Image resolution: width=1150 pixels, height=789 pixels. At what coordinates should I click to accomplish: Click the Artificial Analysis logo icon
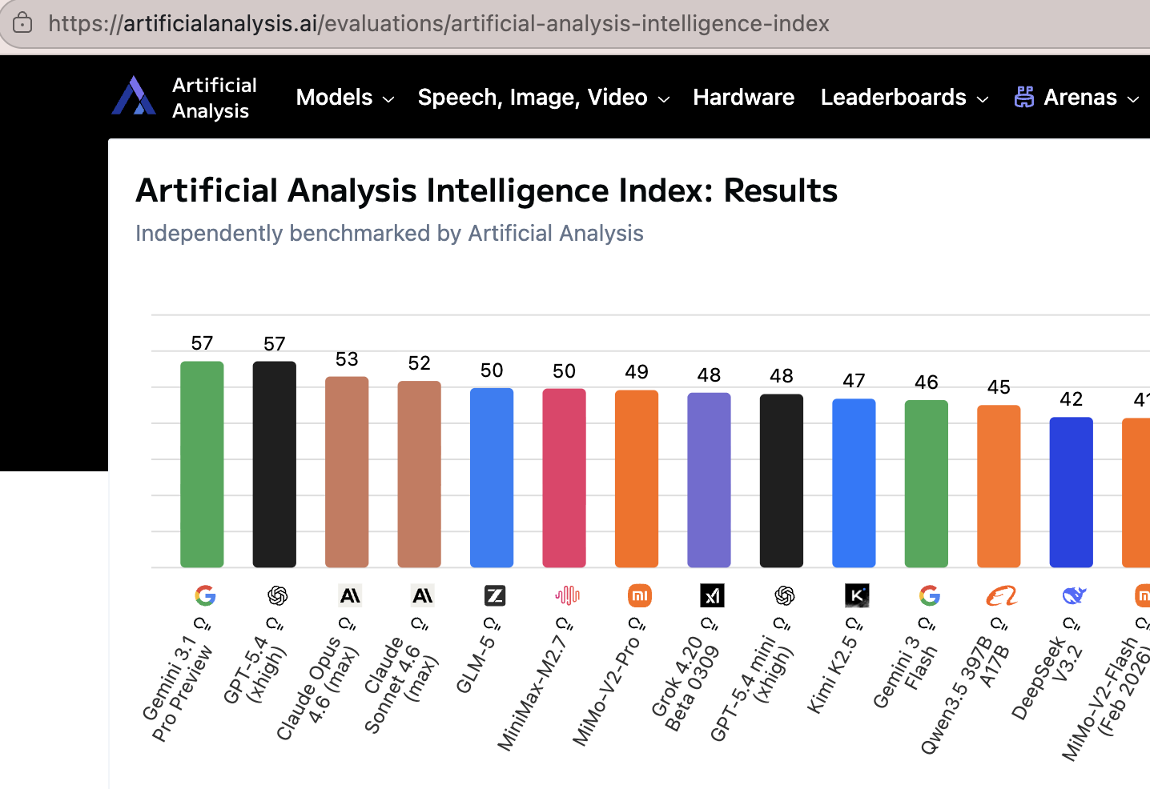pos(134,96)
